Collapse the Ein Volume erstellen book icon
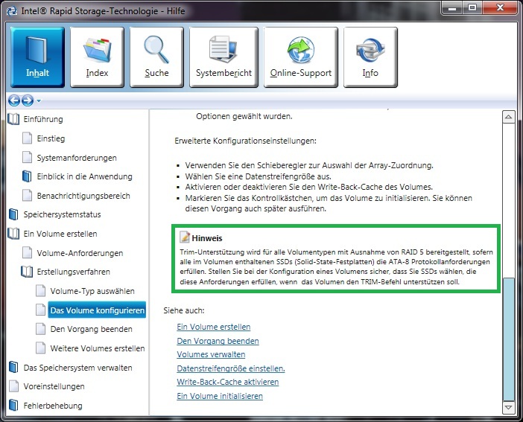 pyautogui.click(x=13, y=234)
